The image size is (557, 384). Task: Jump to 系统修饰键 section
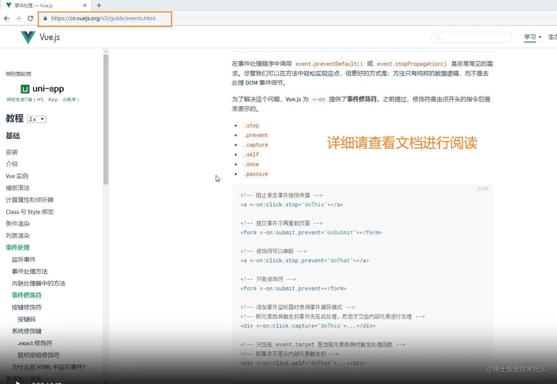pyautogui.click(x=27, y=331)
